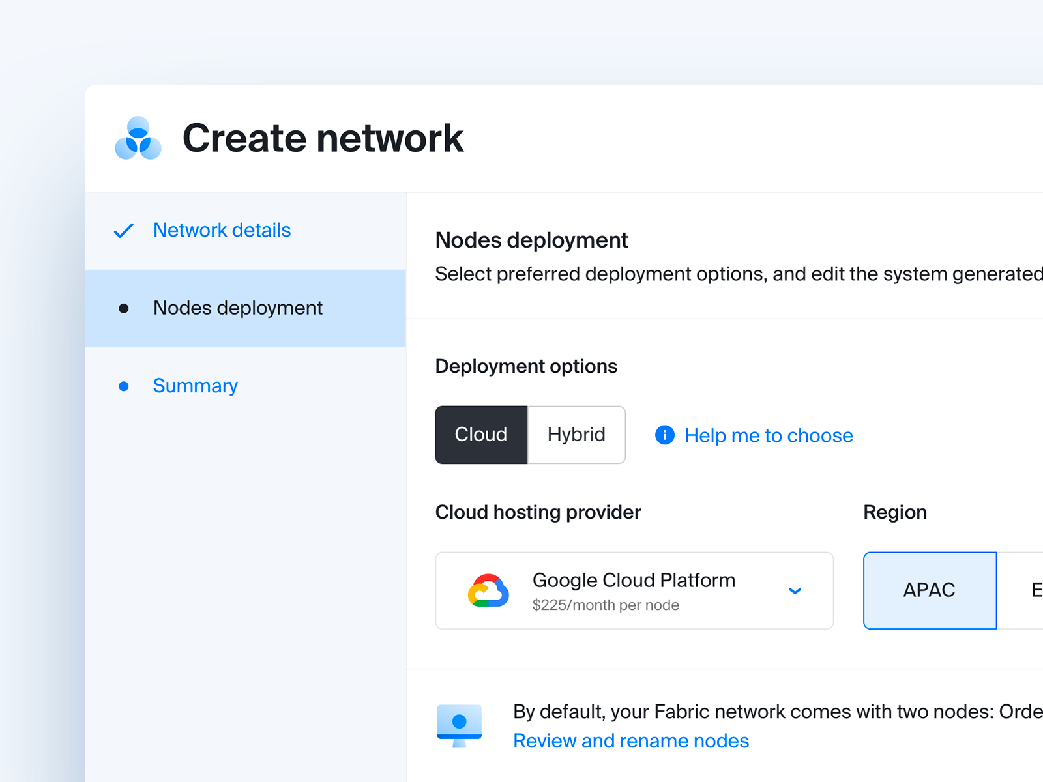Click the bullet icon beside Nodes deployment
This screenshot has width=1043, height=782.
point(124,308)
